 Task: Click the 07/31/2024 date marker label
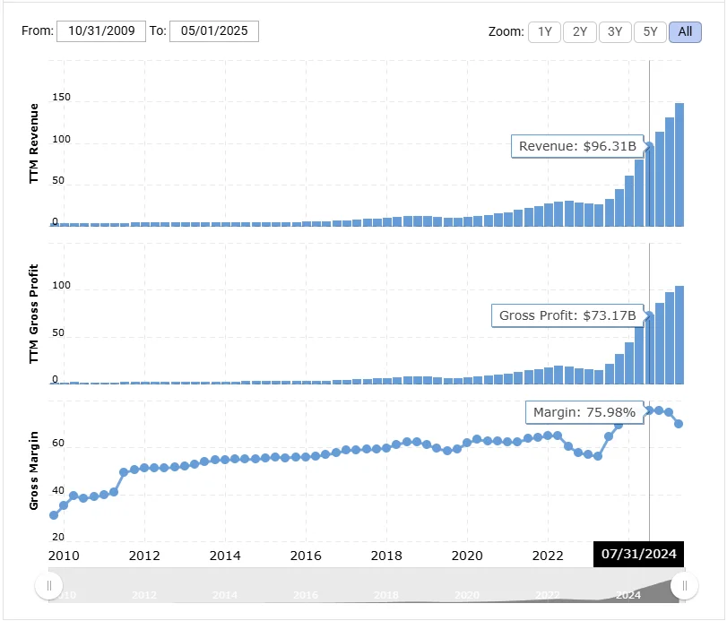pos(638,554)
